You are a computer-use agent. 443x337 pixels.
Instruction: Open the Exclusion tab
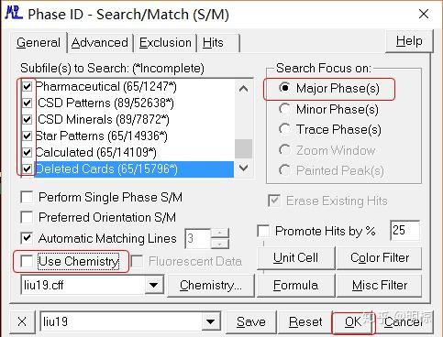(x=165, y=42)
